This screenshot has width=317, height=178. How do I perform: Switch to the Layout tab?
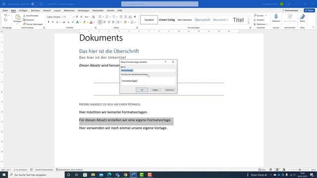57,10
